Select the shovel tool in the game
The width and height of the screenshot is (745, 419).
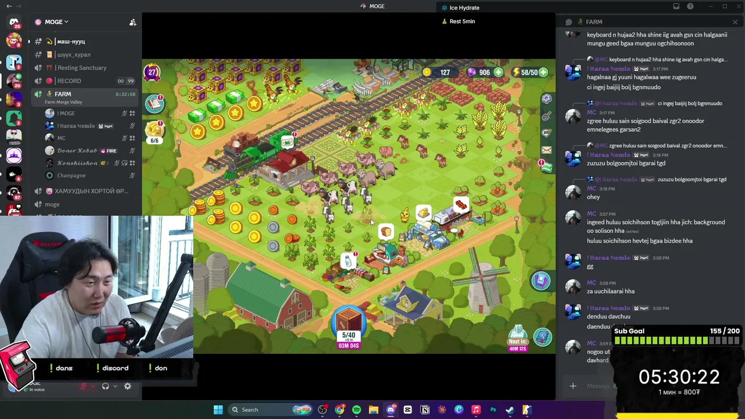pos(547,116)
